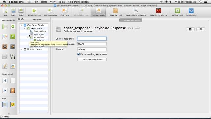Viewport: 211px width, 119px height.
Task: Close the Overview panel
Action: [x=19, y=20]
